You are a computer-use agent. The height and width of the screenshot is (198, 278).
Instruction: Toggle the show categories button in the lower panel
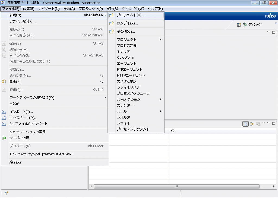[x=245, y=124]
